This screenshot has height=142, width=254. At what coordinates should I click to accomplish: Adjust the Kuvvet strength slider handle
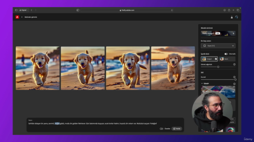click(x=235, y=80)
